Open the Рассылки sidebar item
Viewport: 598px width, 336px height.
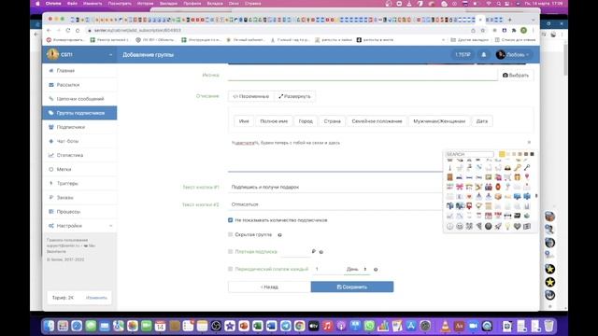(79, 85)
